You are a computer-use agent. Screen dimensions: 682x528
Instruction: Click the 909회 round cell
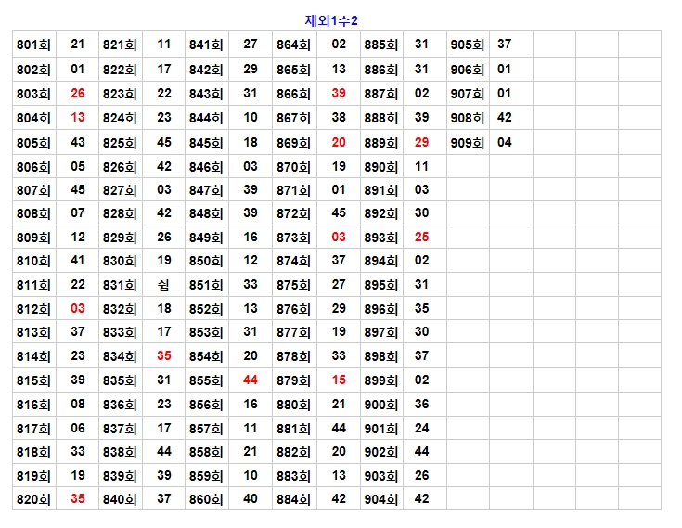pos(468,143)
